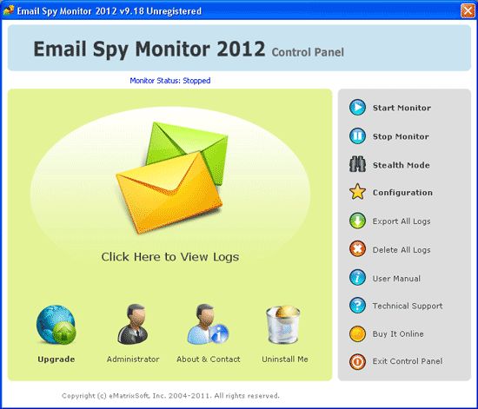Viewport: 478px width, 409px height.
Task: Click the Exit Control Panel label
Action: click(x=408, y=361)
